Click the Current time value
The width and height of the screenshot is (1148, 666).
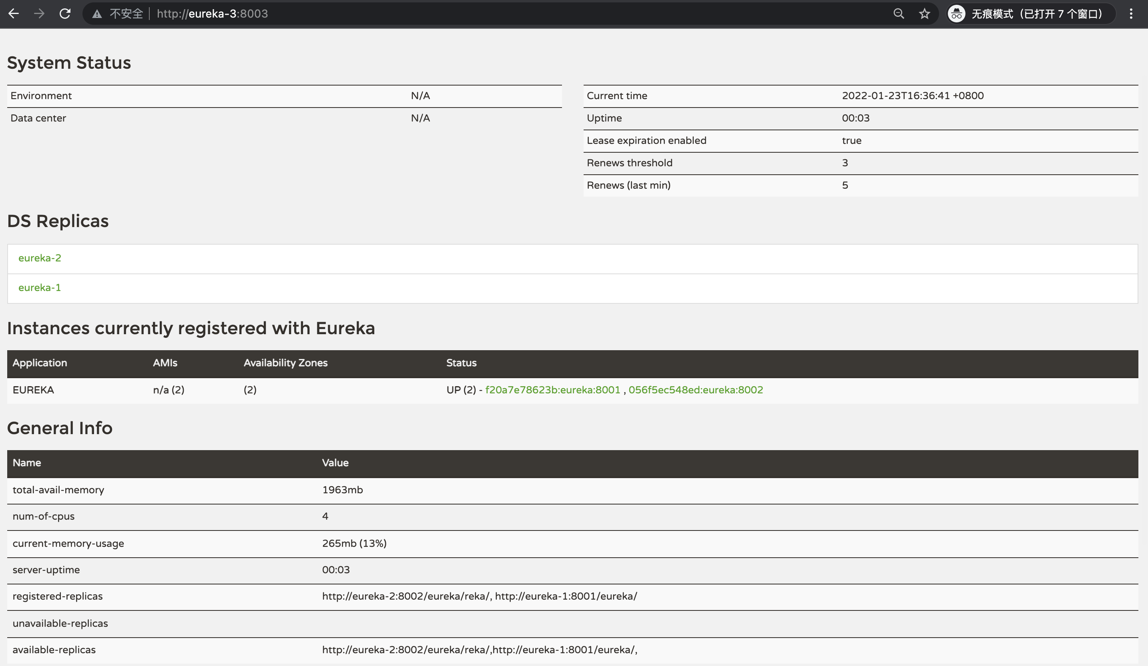913,96
